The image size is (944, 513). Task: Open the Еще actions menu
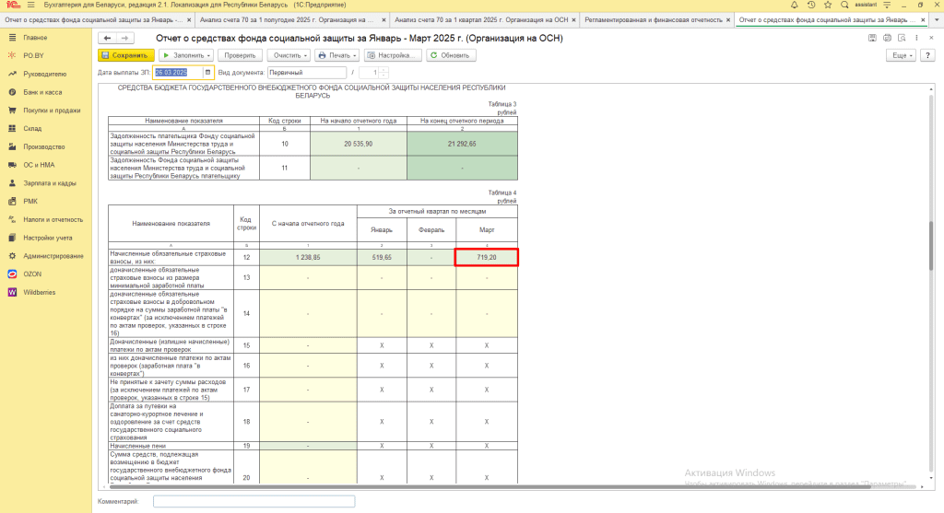pyautogui.click(x=901, y=55)
